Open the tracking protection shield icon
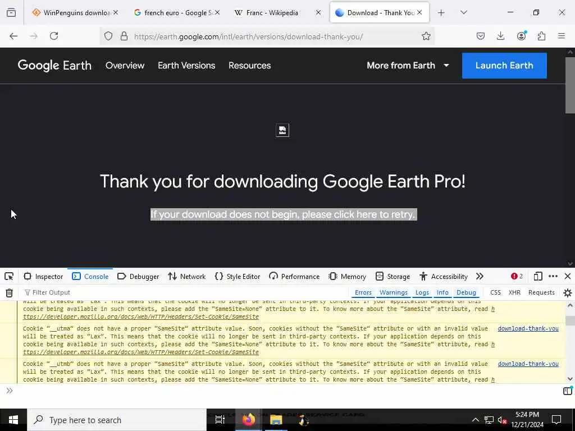Viewport: 575px width, 431px height. (x=108, y=36)
